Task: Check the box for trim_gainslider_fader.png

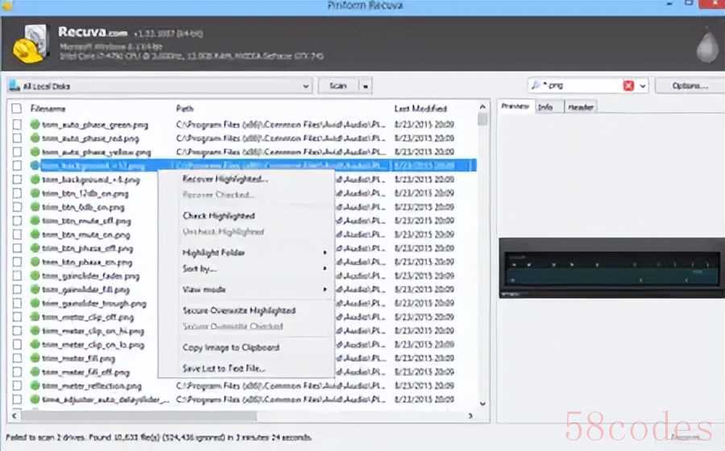Action: (x=17, y=275)
